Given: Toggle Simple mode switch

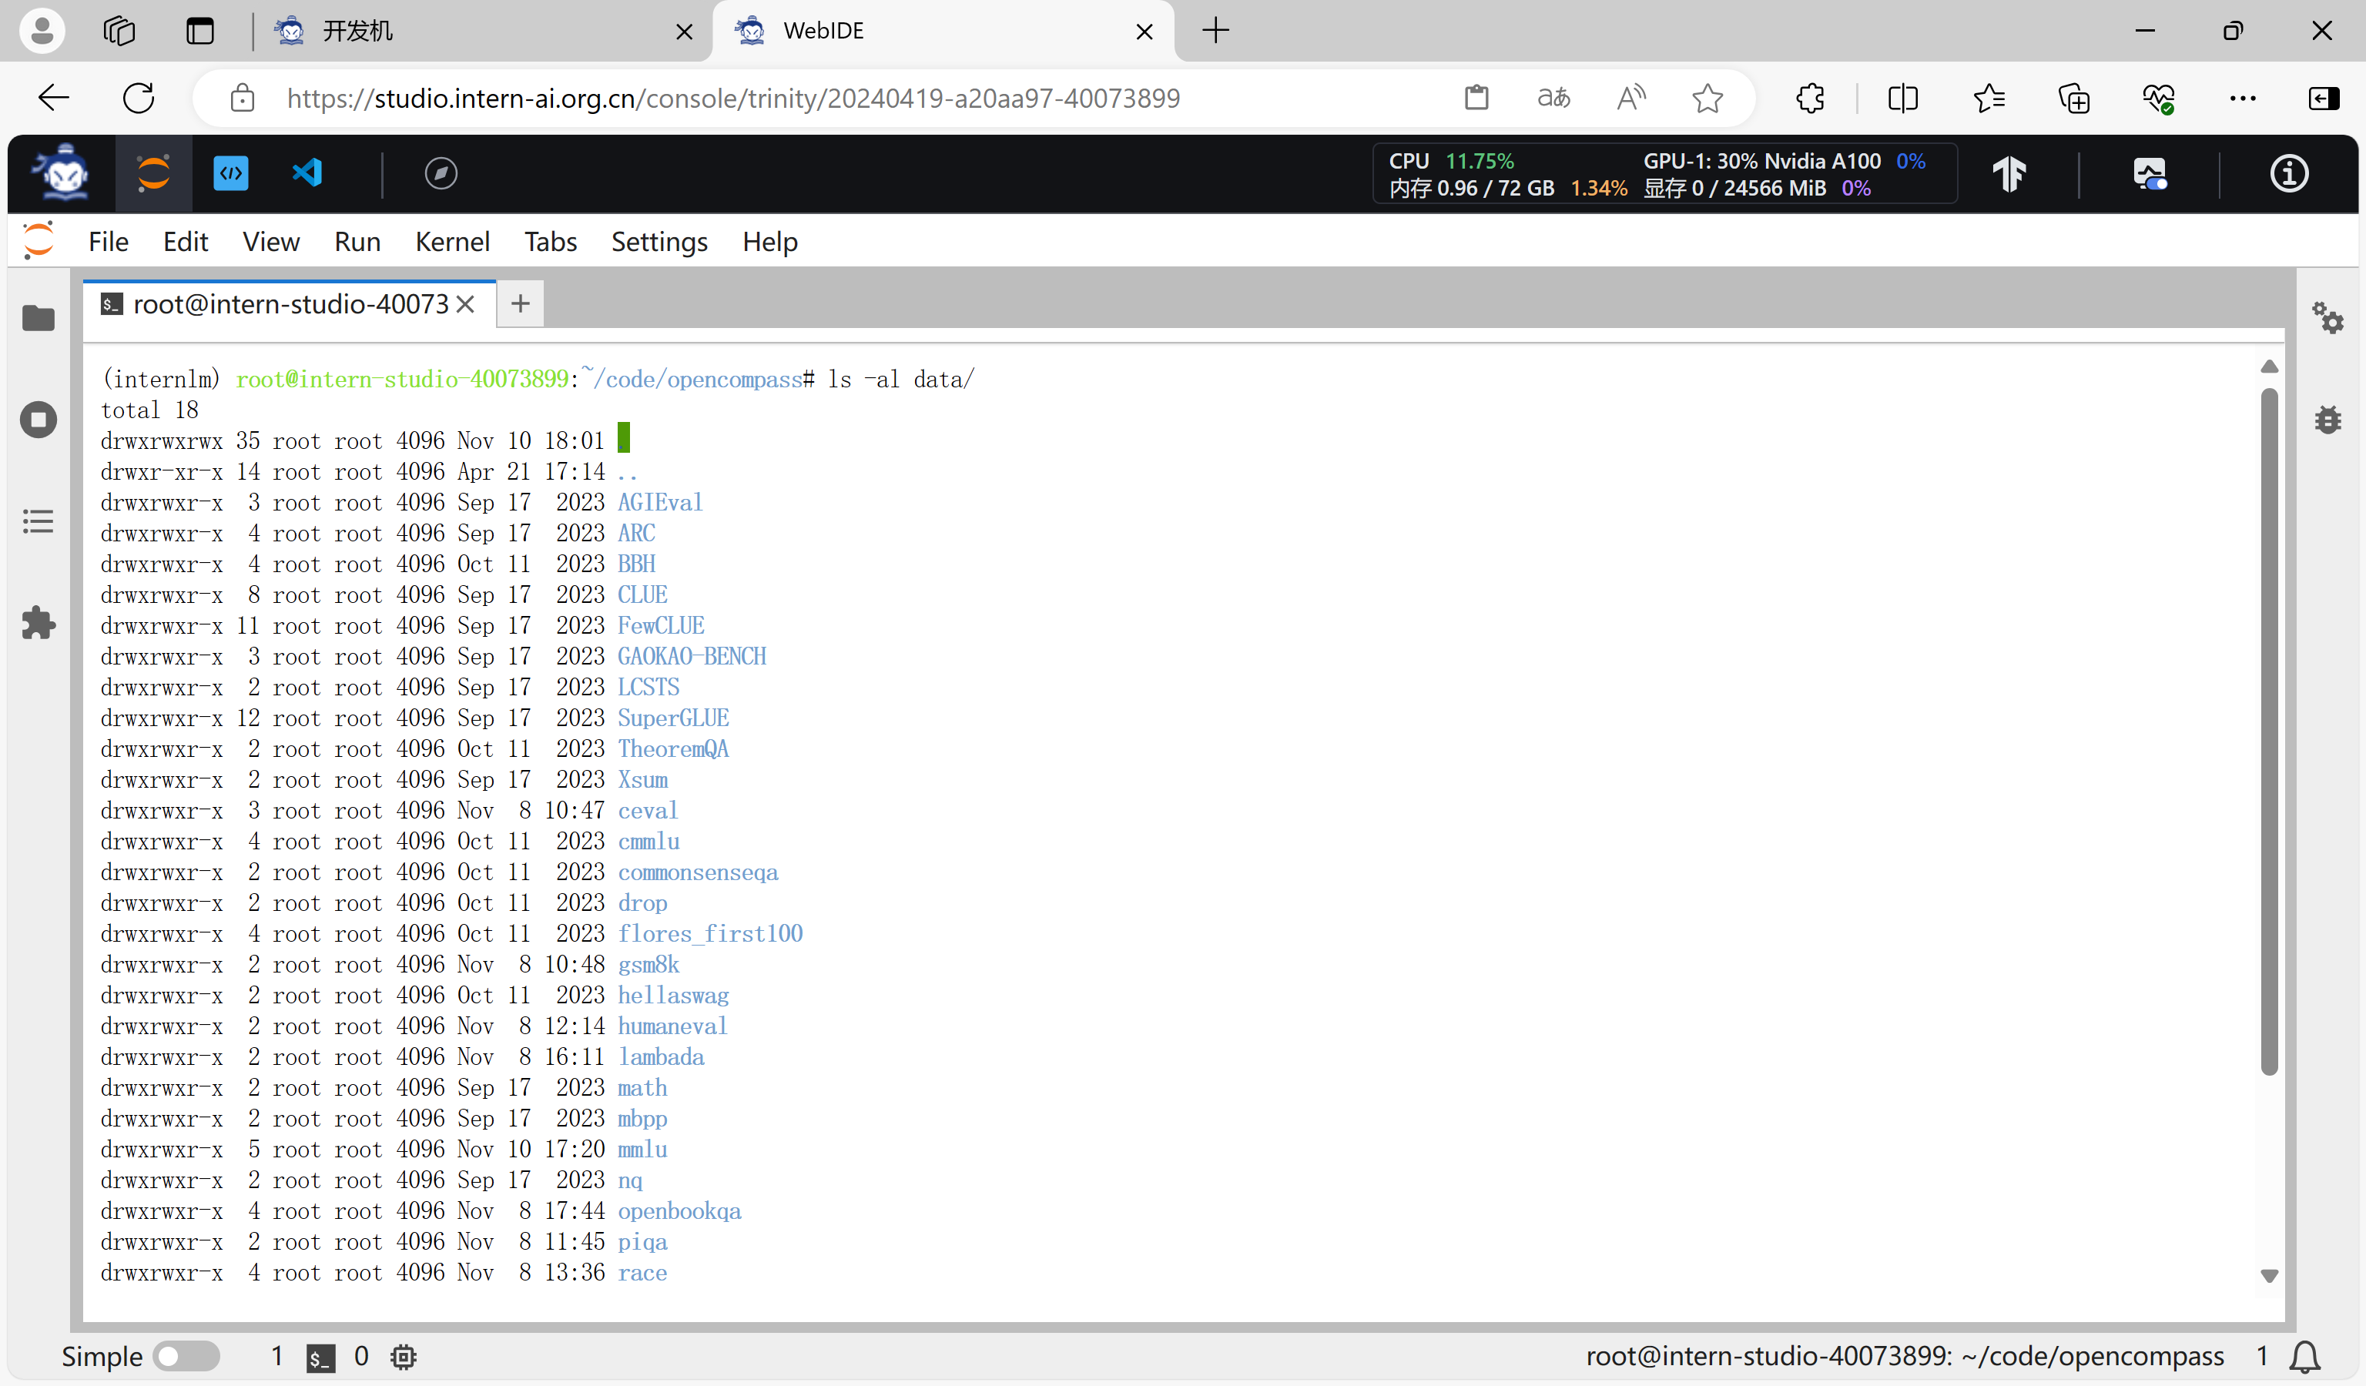Looking at the screenshot, I should tap(186, 1357).
